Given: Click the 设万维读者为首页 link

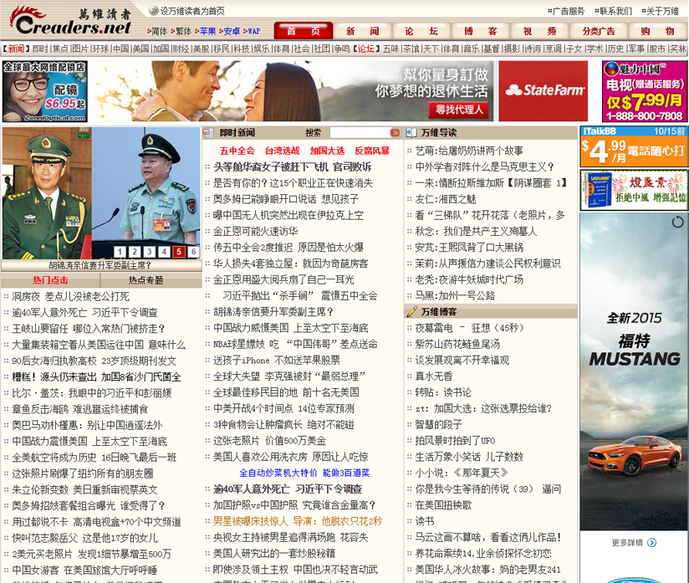Looking at the screenshot, I should [x=192, y=11].
